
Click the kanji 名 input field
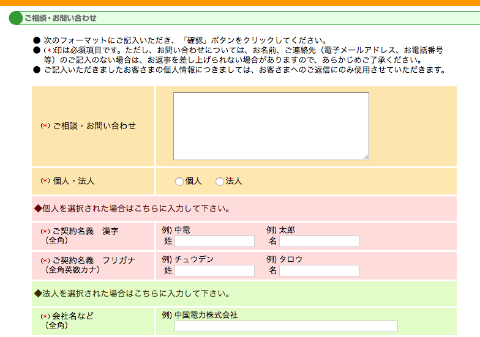(x=319, y=242)
